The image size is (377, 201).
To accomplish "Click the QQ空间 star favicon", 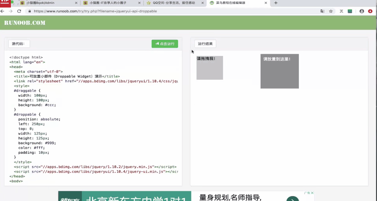I will (x=149, y=3).
